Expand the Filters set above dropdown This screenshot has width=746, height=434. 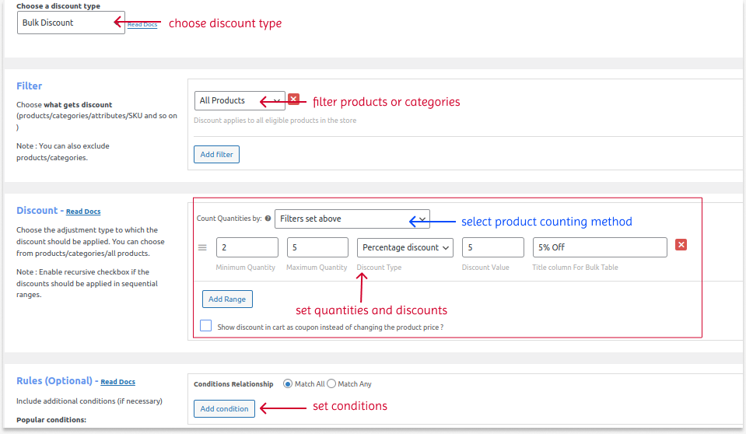352,219
